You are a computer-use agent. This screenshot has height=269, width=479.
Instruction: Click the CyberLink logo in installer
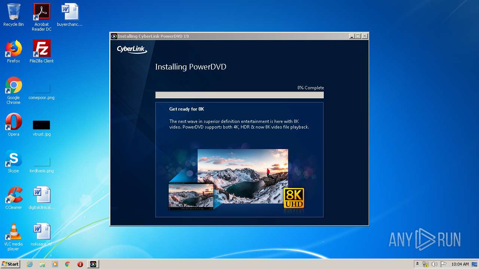click(x=132, y=49)
